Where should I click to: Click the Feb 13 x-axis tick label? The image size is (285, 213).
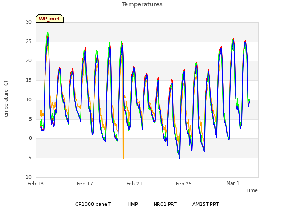(36, 184)
